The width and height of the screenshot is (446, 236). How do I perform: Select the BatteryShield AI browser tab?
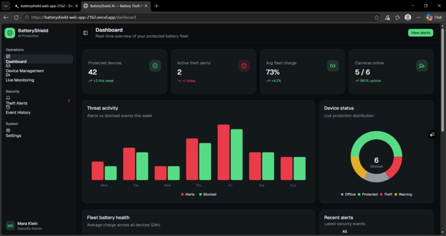[116, 6]
